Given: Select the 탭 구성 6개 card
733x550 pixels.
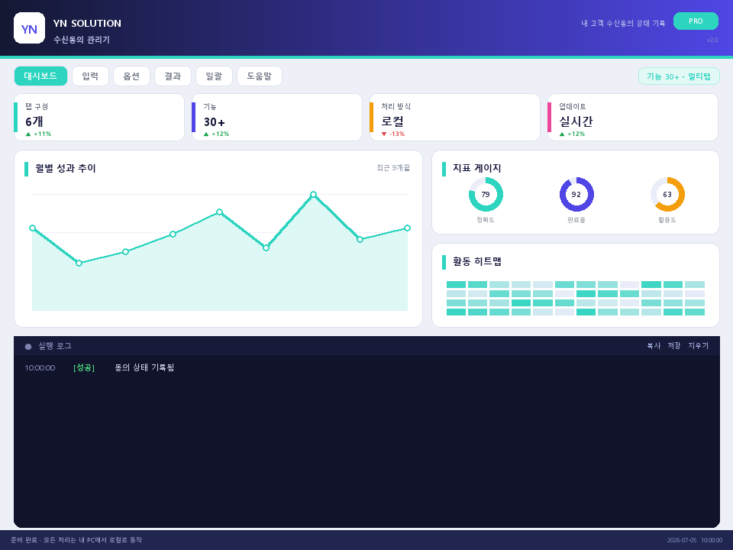Looking at the screenshot, I should [99, 118].
